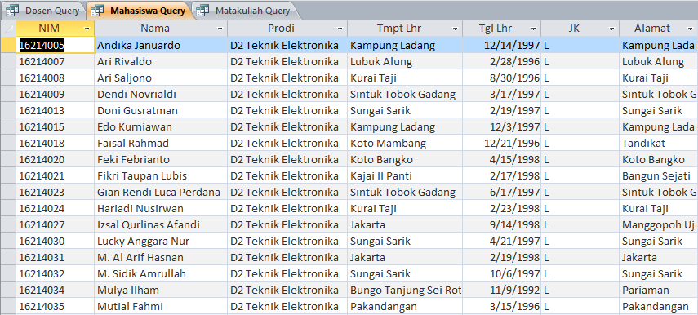
Task: Click the name Mulya Ilham
Action: tap(128, 290)
